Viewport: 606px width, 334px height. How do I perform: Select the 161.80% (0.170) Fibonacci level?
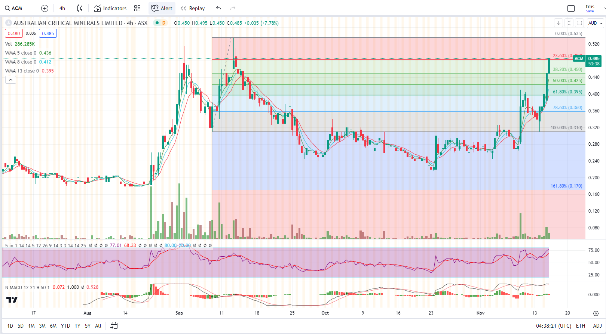(x=566, y=186)
